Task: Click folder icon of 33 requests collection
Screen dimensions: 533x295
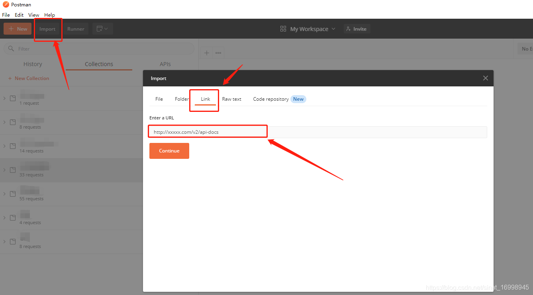Action: click(x=13, y=170)
